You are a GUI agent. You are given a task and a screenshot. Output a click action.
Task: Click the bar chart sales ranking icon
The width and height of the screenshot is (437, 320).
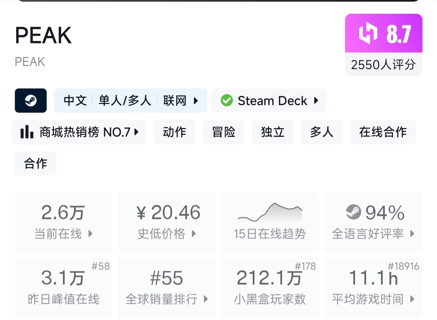click(x=27, y=132)
